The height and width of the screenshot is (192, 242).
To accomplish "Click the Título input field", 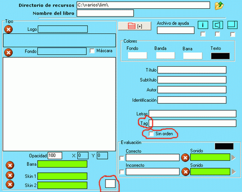I will (x=192, y=70).
